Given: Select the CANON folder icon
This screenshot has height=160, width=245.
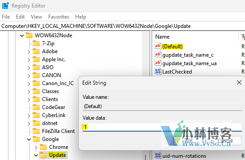Looking at the screenshot, I should coord(36,75).
